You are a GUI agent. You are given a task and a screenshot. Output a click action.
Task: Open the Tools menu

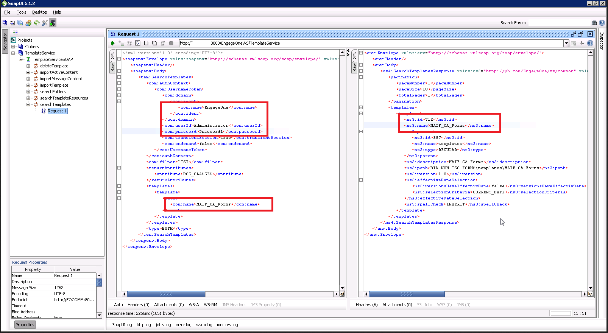[x=22, y=12]
